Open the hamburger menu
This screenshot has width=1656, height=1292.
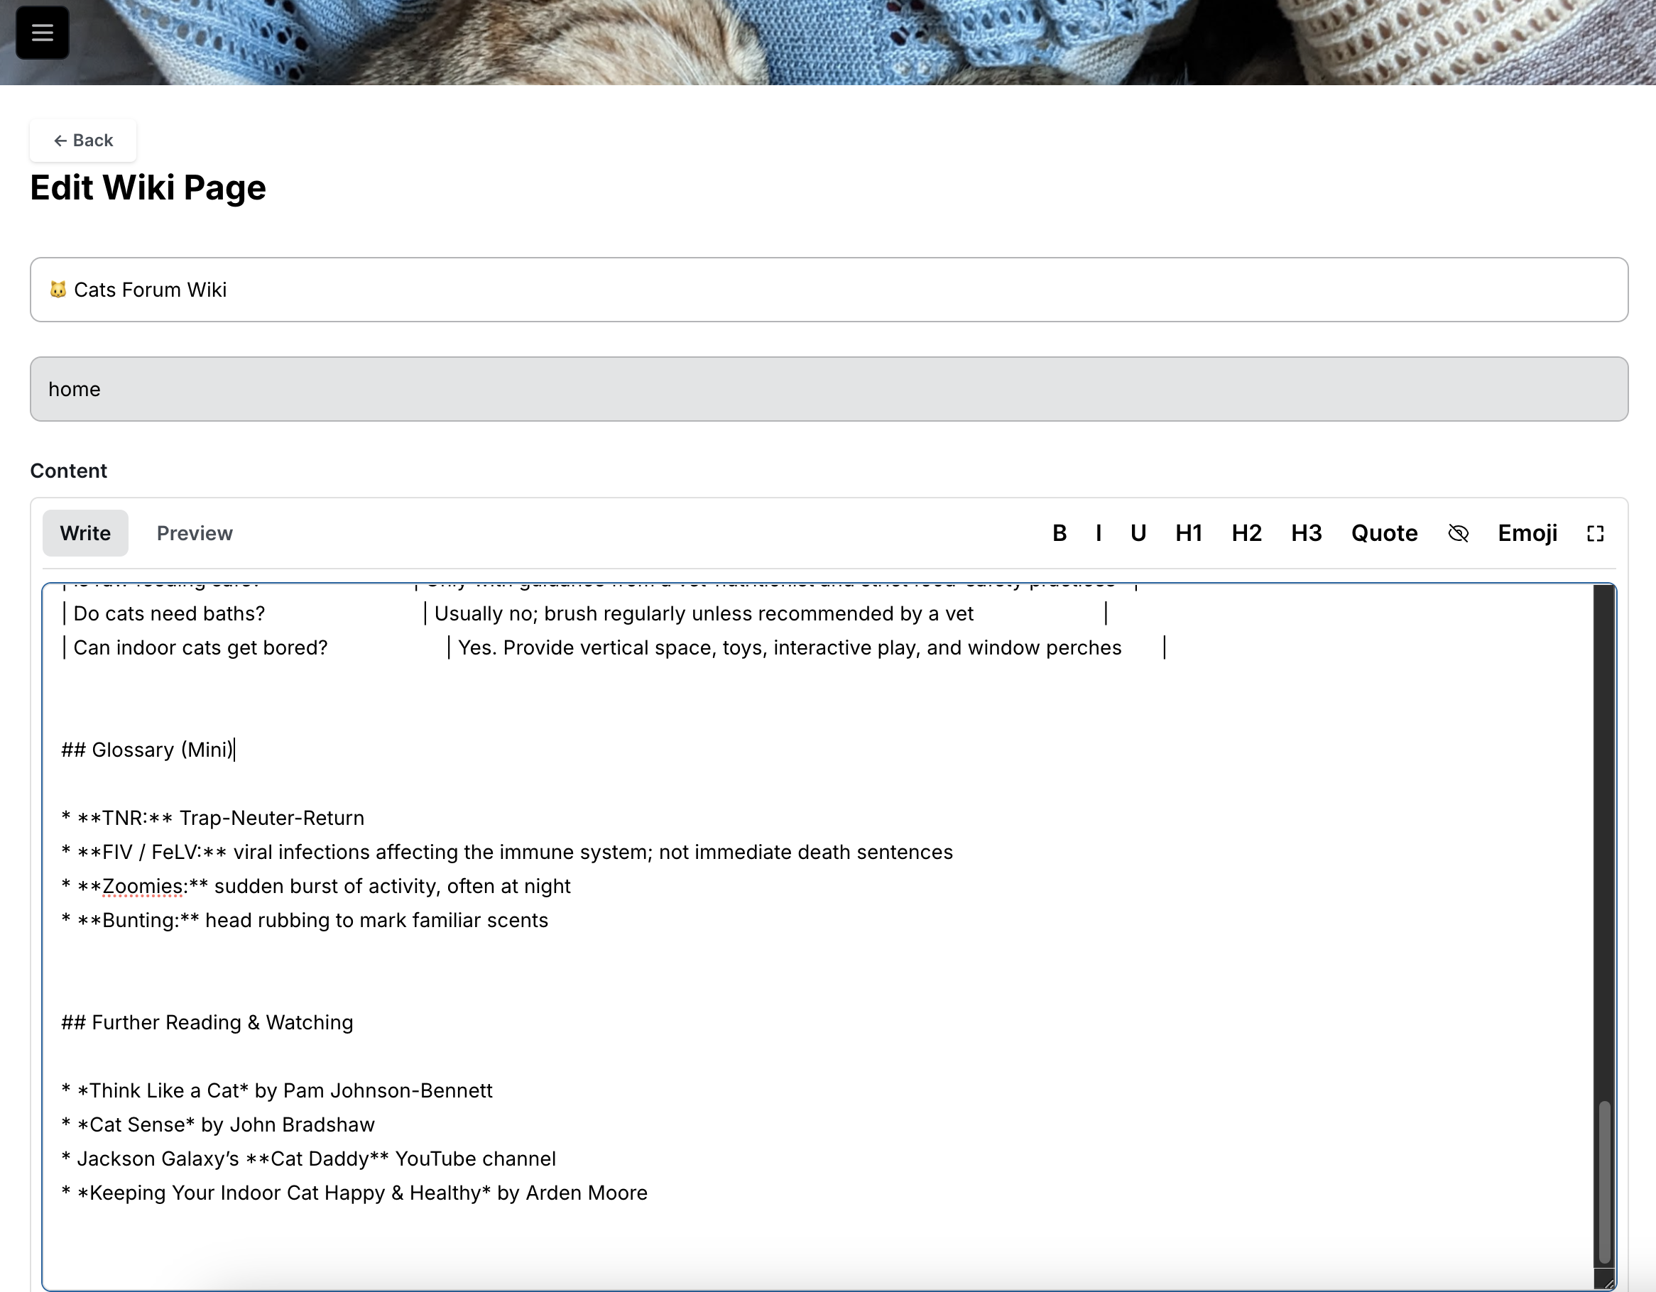(43, 33)
